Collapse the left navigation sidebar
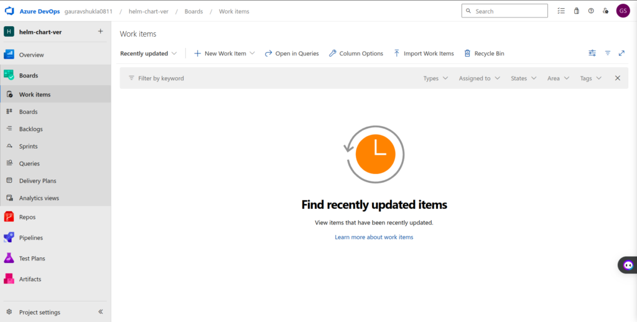This screenshot has height=322, width=637. [101, 312]
